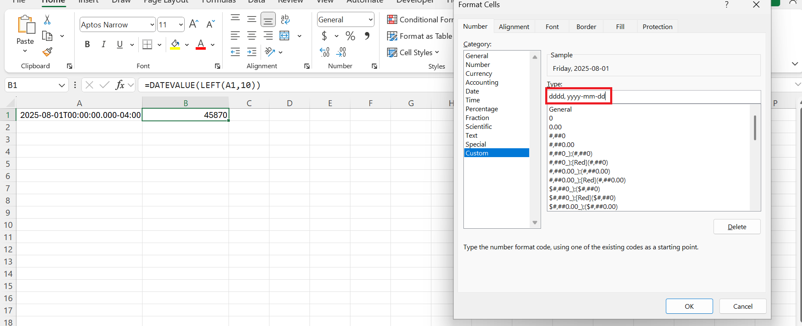Apply comma style

pyautogui.click(x=367, y=36)
